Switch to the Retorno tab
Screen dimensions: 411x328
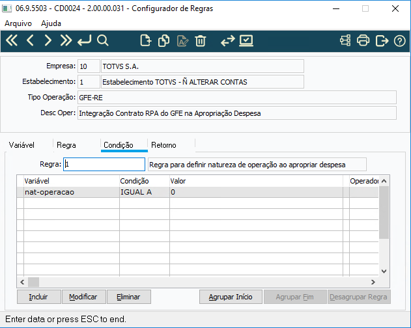163,145
